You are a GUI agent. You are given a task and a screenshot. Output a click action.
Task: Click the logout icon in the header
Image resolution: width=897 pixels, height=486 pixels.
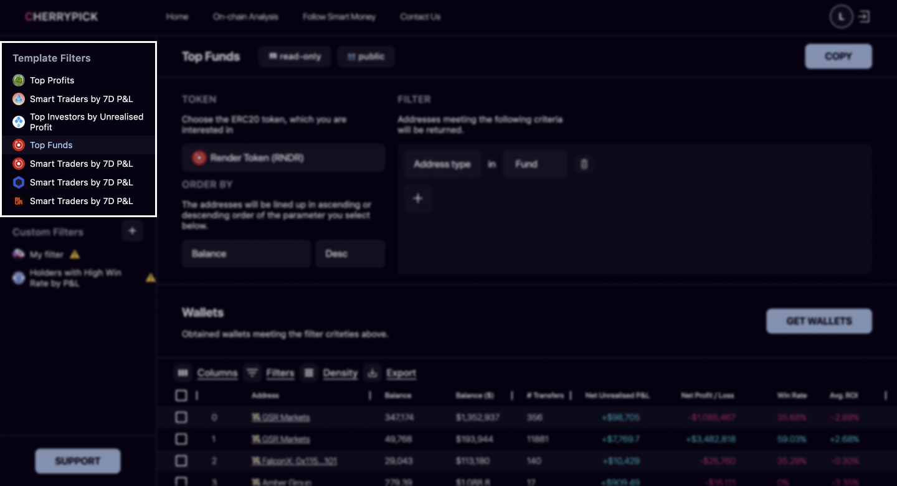coord(864,17)
